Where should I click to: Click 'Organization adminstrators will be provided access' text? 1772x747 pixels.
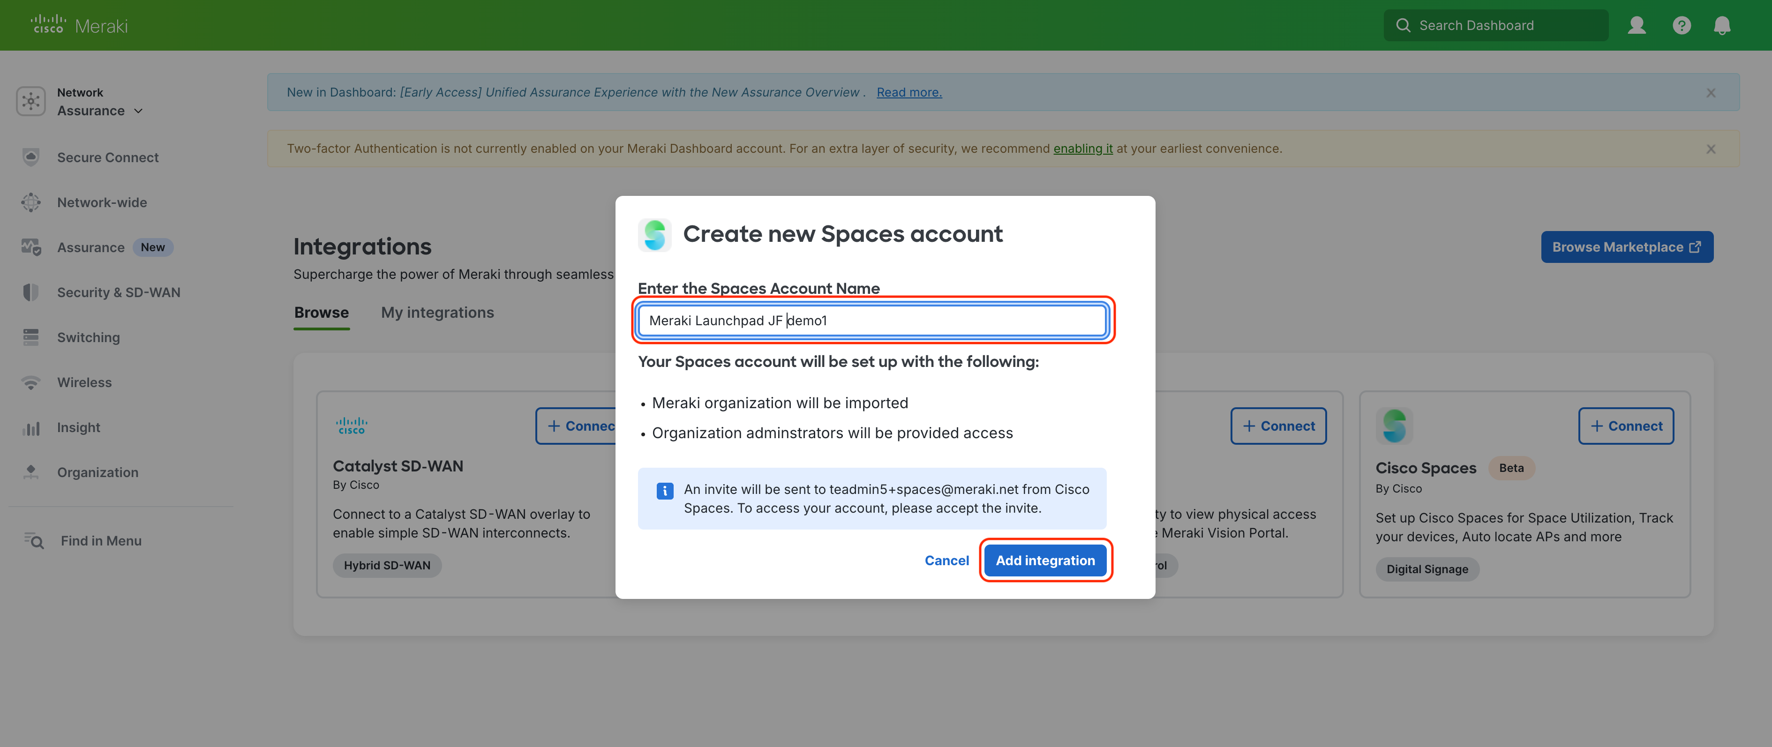pyautogui.click(x=832, y=433)
